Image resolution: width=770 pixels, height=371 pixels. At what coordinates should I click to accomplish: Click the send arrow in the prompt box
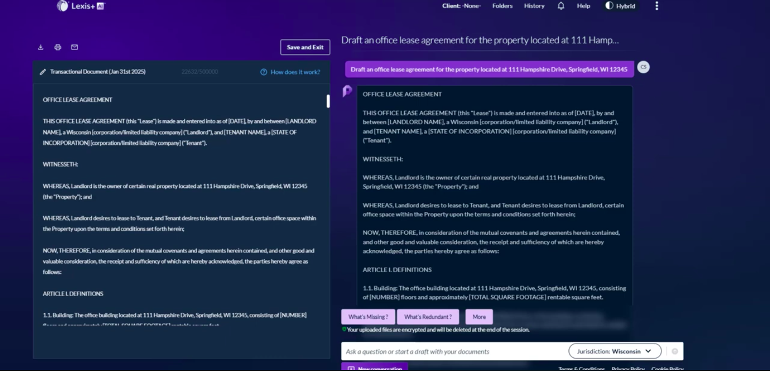[675, 351]
